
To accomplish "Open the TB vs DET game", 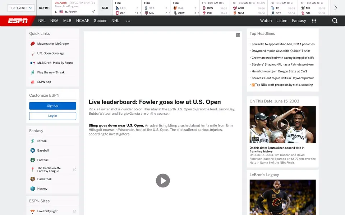I will [x=283, y=8].
